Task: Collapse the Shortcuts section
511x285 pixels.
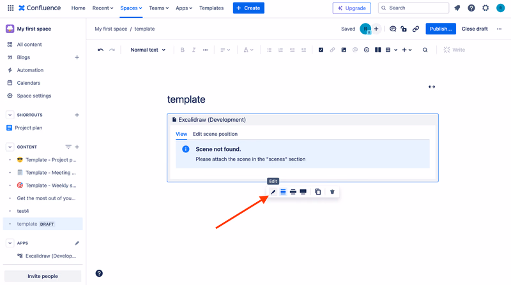Action: (x=10, y=115)
